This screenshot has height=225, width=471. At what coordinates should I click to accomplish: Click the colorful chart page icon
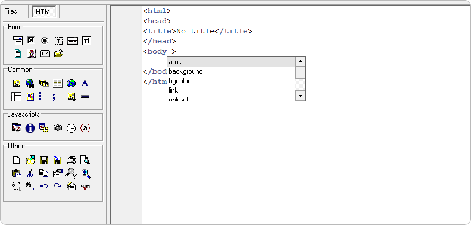(x=30, y=96)
